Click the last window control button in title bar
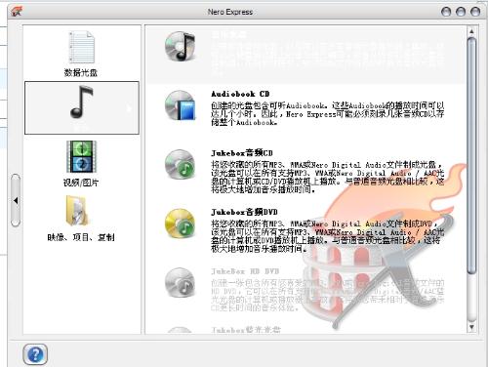This screenshot has width=488, height=367. (475, 12)
